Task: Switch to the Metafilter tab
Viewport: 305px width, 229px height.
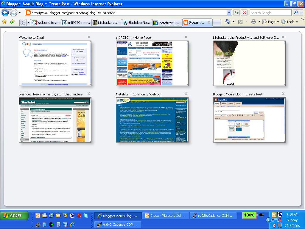Action: (167, 23)
